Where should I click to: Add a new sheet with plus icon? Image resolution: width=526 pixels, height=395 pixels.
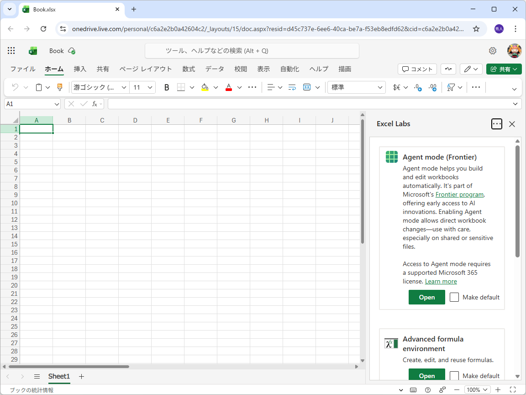coord(81,377)
